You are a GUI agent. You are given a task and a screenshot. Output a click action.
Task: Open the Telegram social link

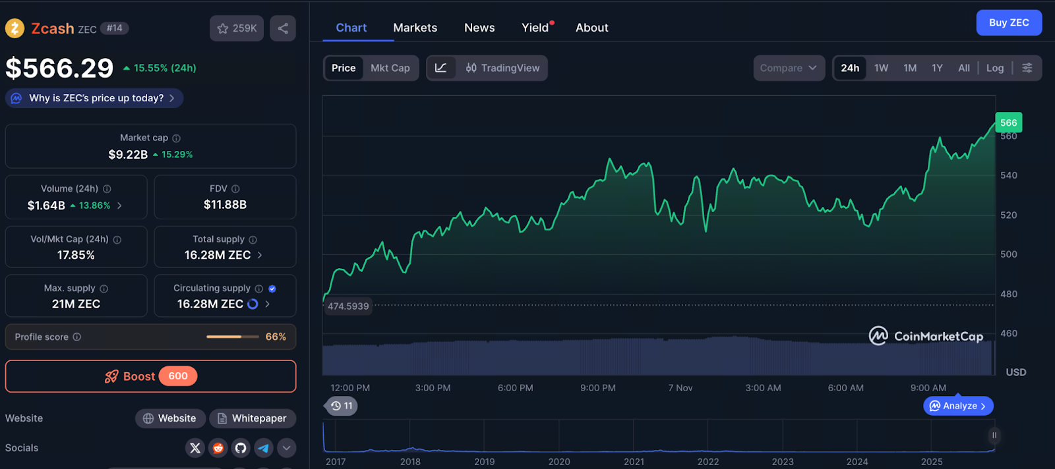[264, 448]
